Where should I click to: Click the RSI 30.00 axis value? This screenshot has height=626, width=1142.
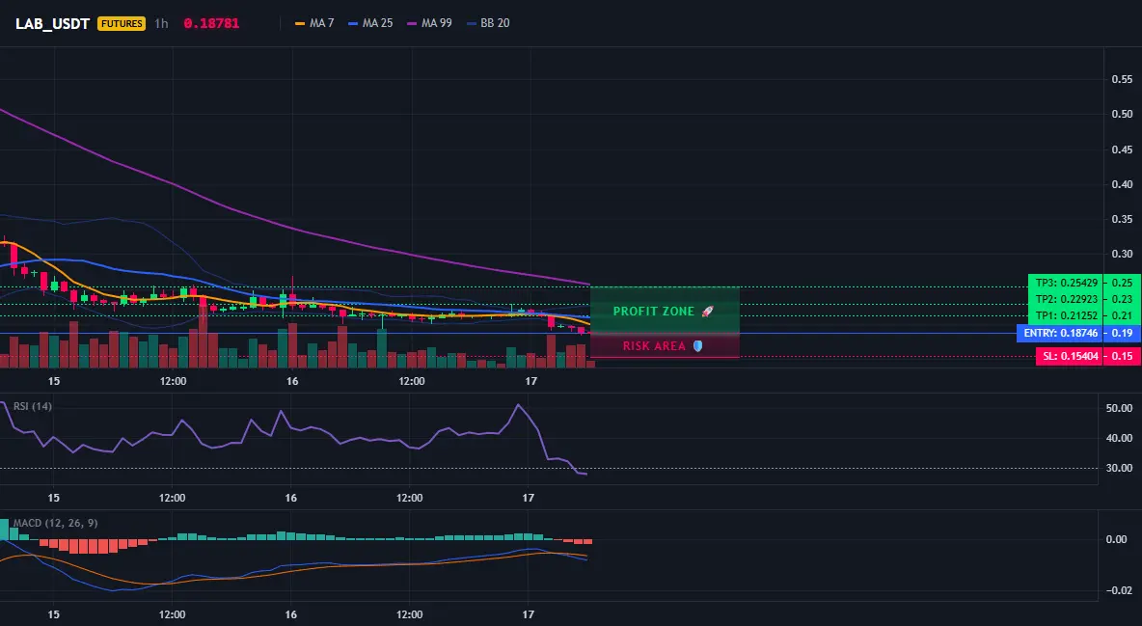[1119, 468]
